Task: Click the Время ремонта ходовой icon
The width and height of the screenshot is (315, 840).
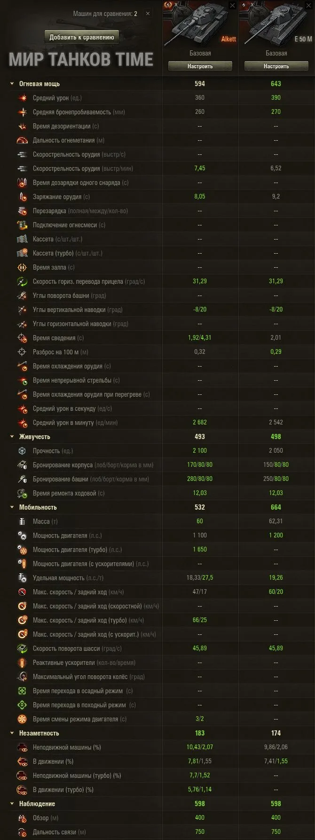Action: coord(22,493)
